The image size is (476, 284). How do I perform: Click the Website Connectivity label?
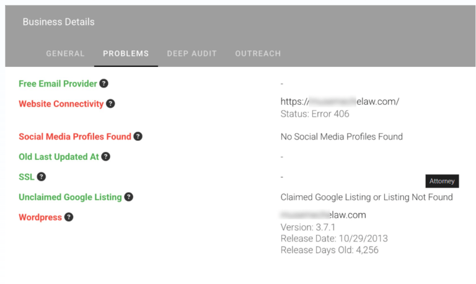61,104
